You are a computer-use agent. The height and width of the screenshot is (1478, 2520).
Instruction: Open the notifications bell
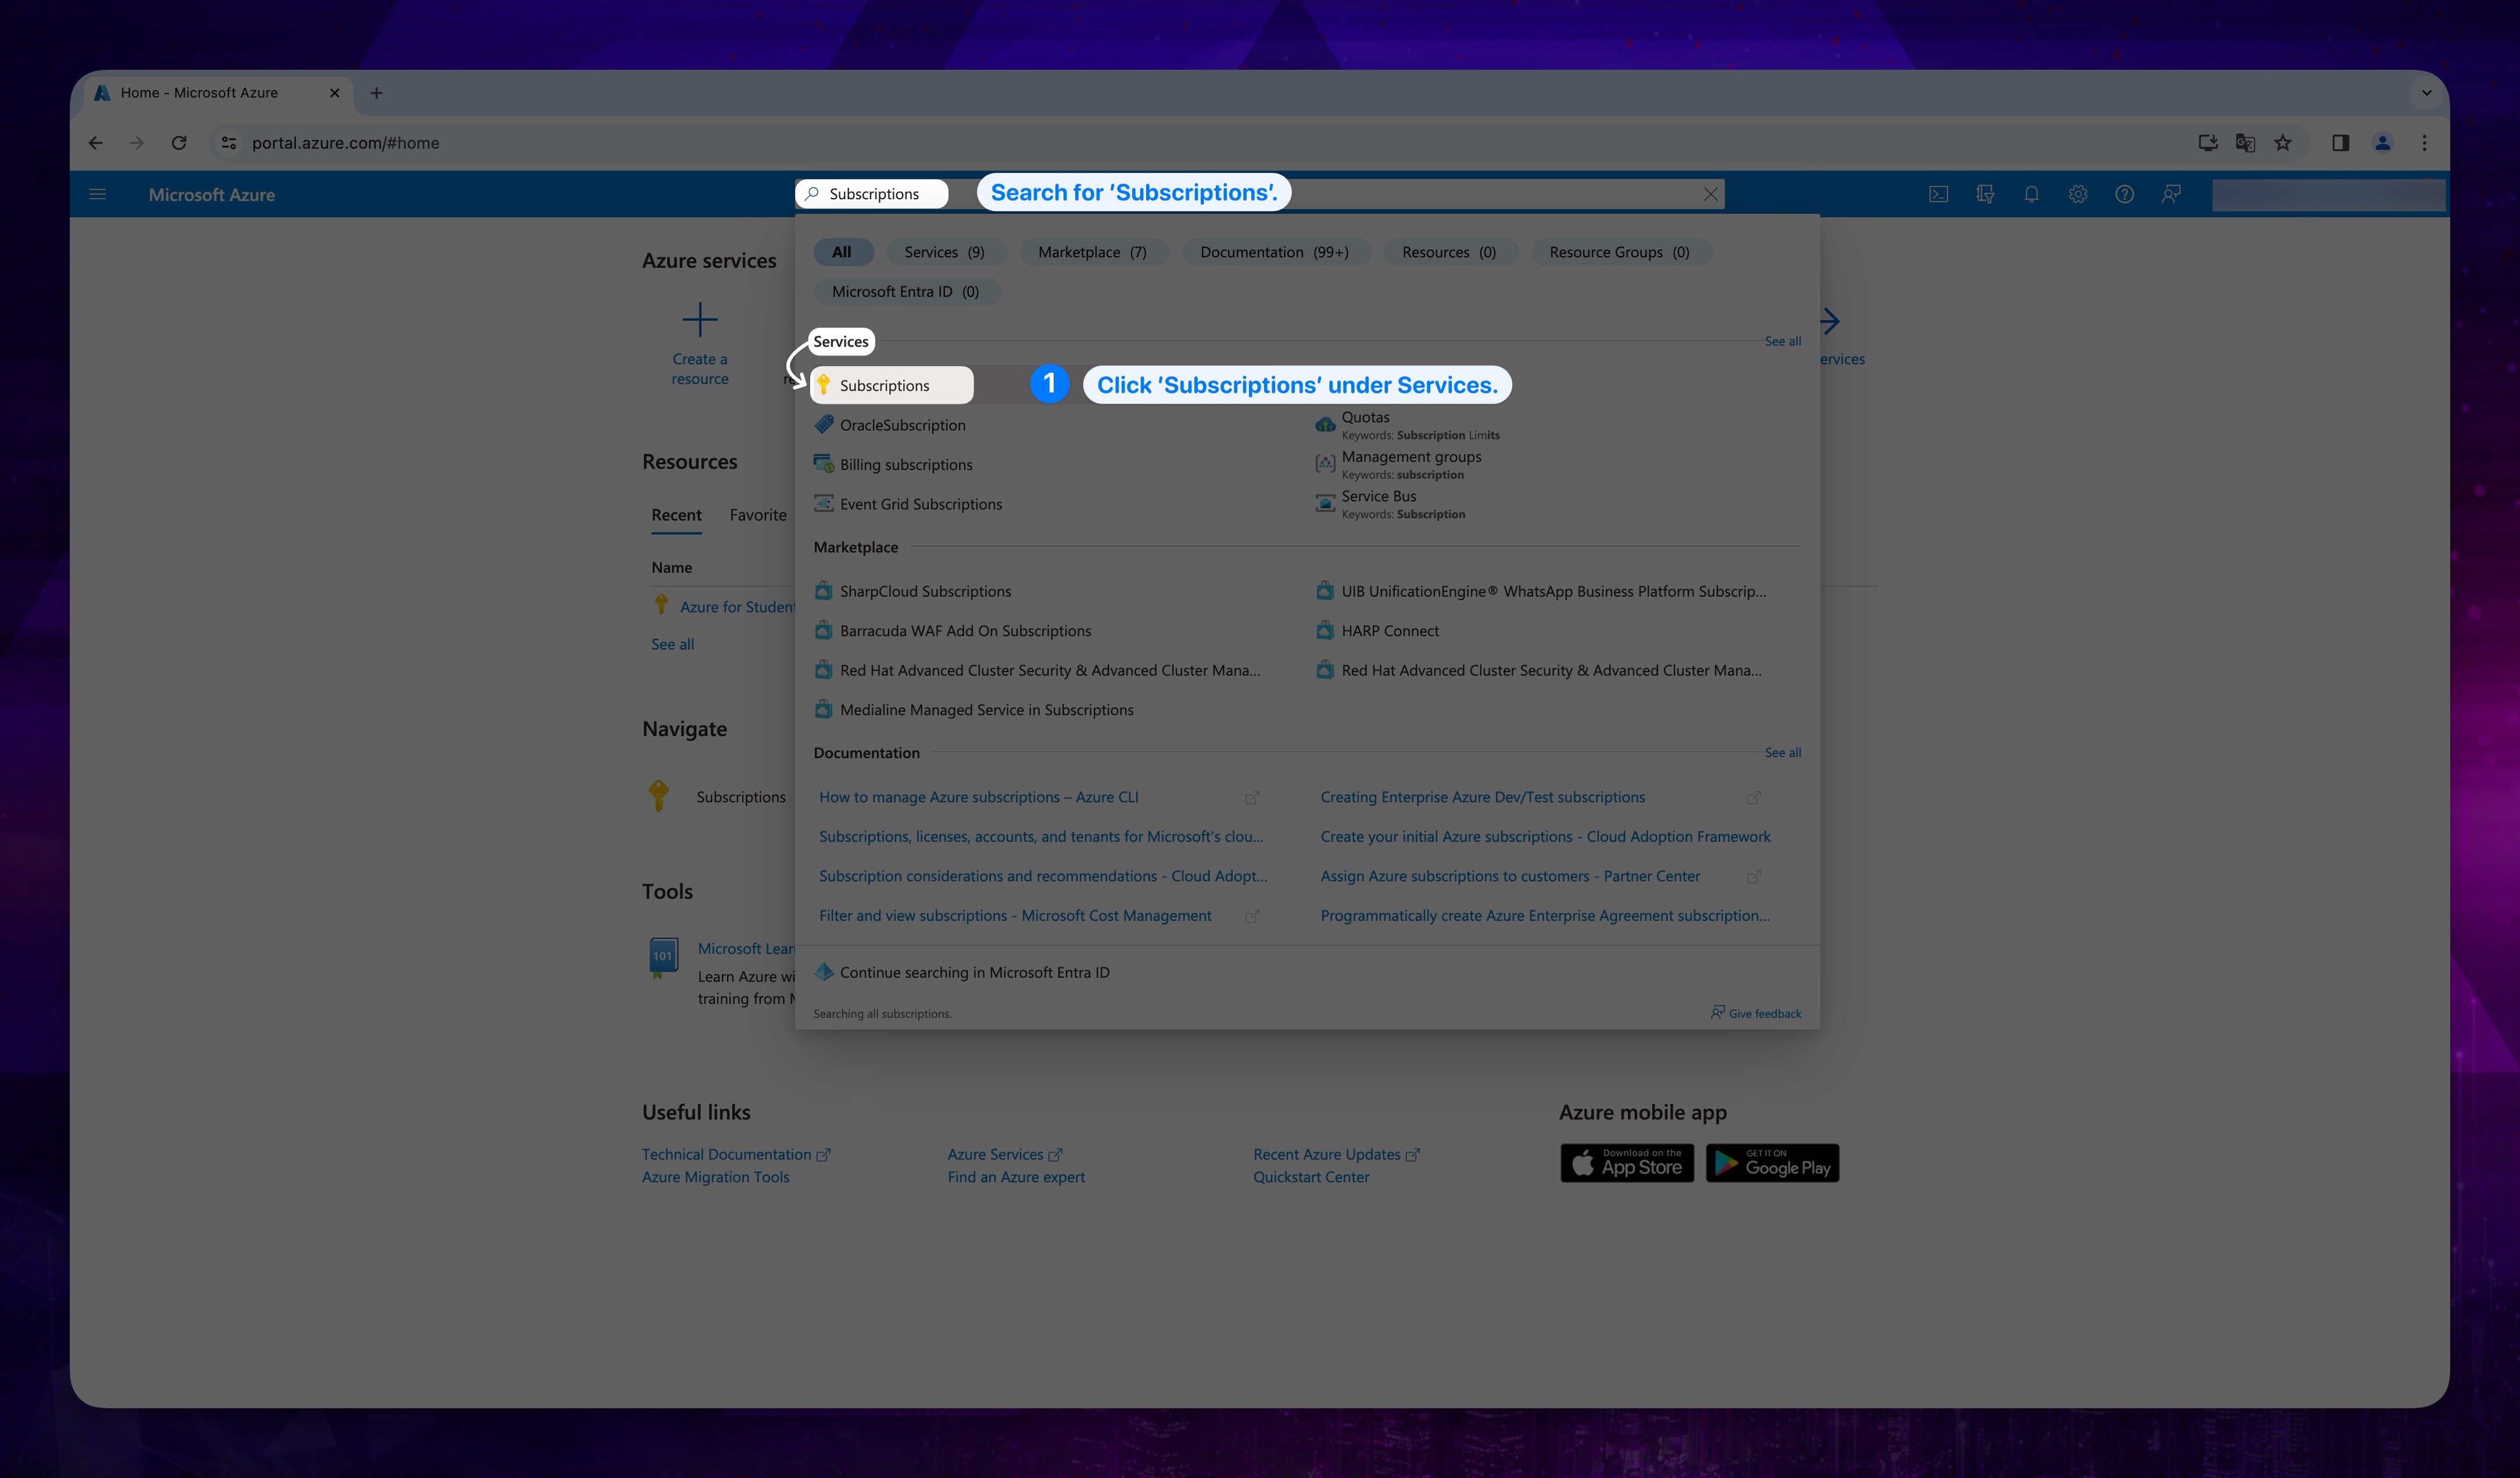point(2031,194)
